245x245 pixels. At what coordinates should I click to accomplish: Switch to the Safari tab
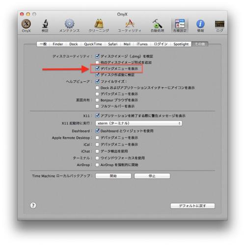coord(113,44)
